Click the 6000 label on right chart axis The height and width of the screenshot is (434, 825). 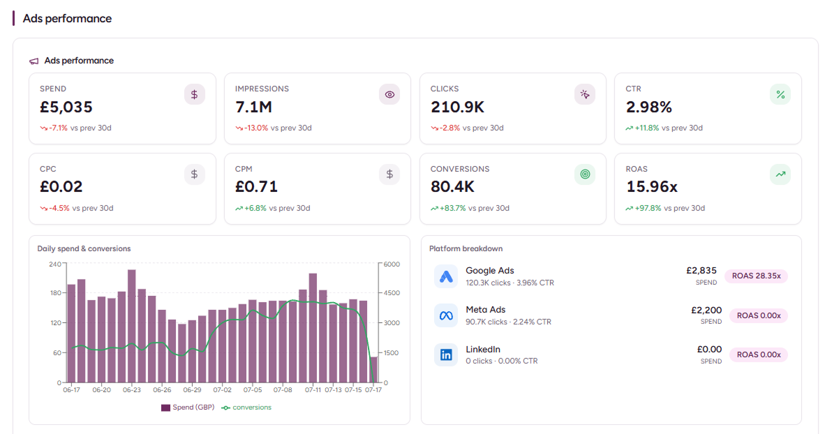tap(392, 264)
